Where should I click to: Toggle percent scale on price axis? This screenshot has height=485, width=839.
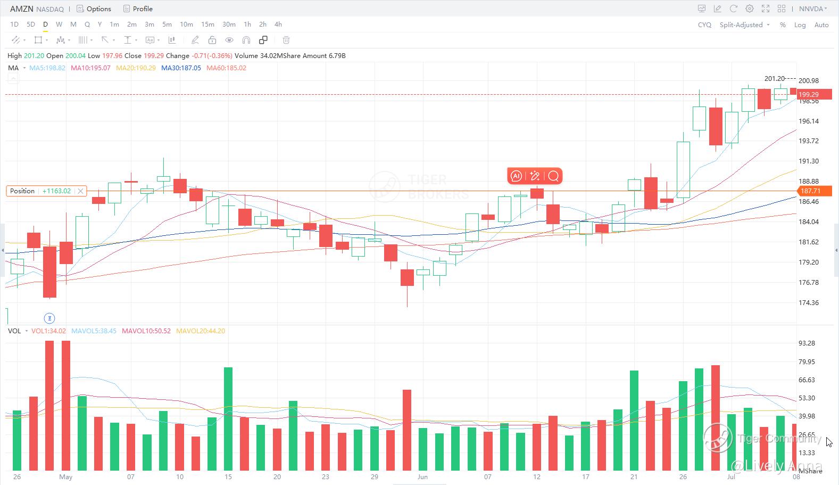[783, 25]
